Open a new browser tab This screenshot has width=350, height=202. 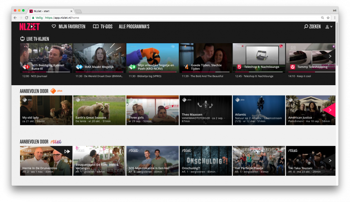[78, 11]
